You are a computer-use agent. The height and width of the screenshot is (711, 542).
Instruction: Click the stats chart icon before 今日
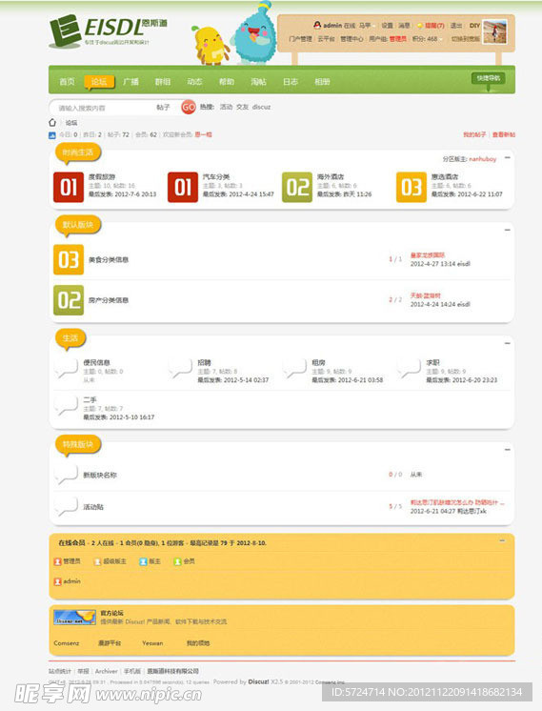pos(52,135)
